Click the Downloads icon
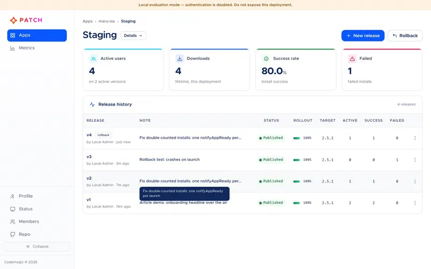This screenshot has width=431, height=269. point(179,59)
